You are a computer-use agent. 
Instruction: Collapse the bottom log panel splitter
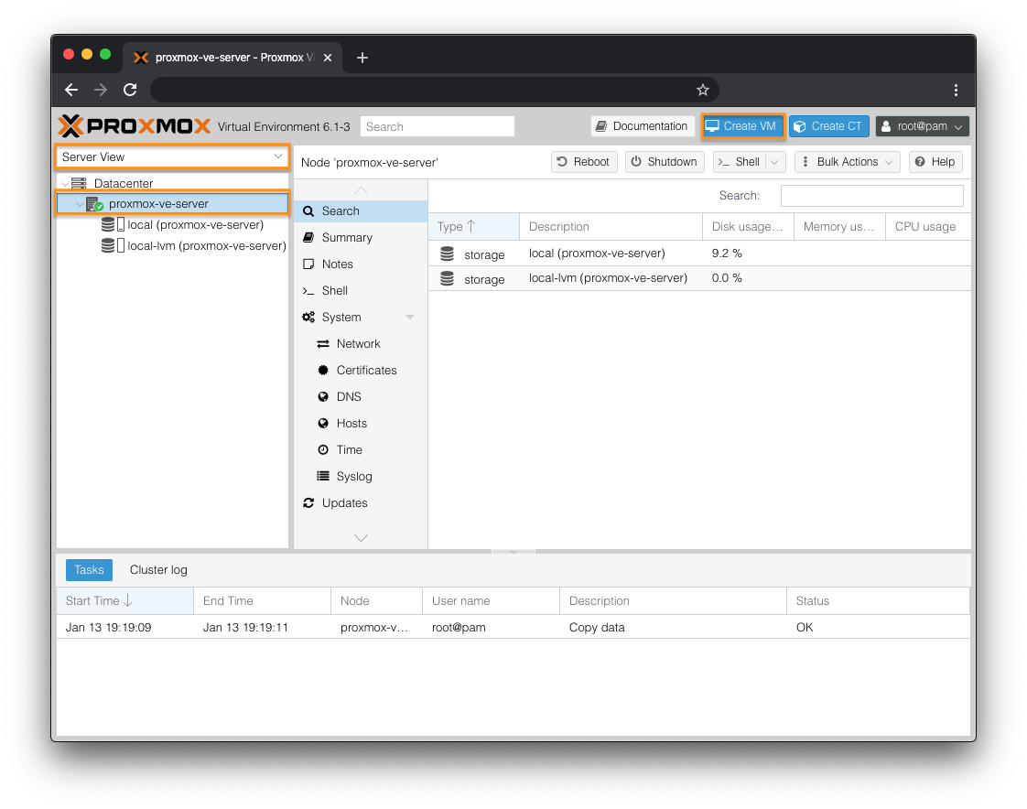[x=513, y=552]
